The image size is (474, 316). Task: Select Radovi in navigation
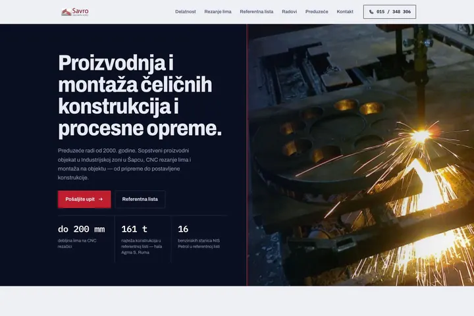click(289, 12)
